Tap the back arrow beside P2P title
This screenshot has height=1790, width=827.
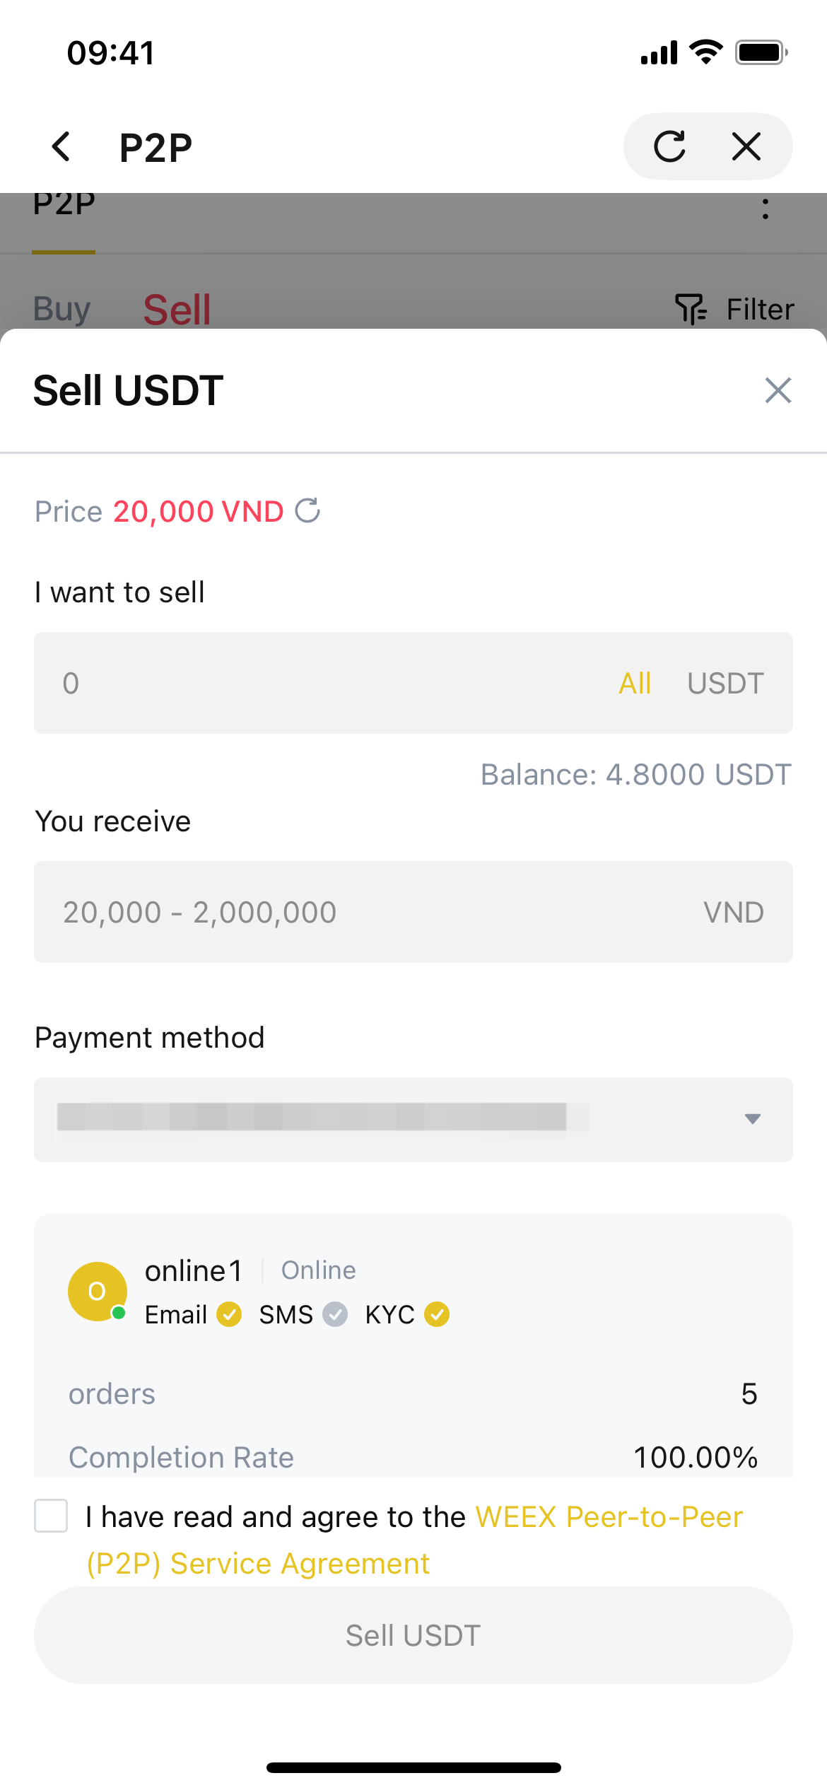[x=61, y=147]
